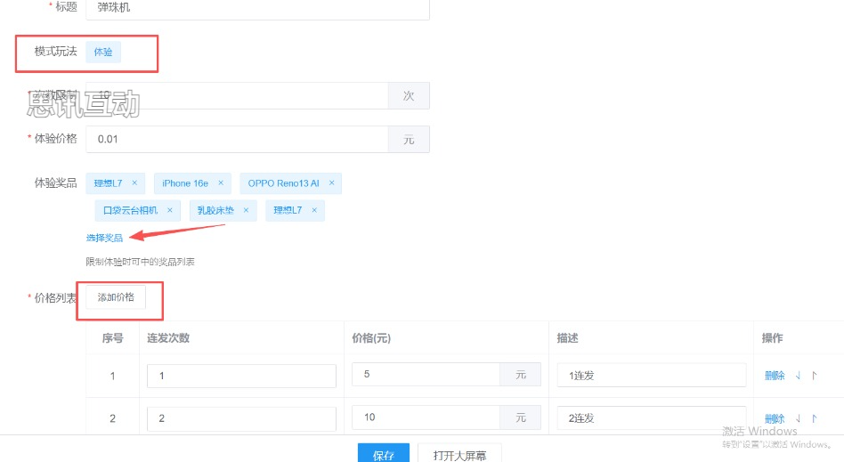Remove the iPhone 16e prize tag
Viewport: 844px width, 462px height.
220,183
